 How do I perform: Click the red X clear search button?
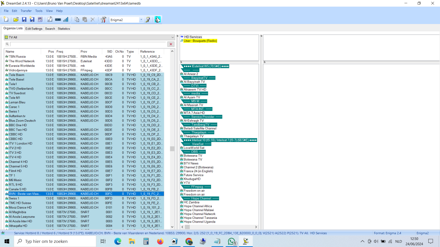click(x=170, y=44)
